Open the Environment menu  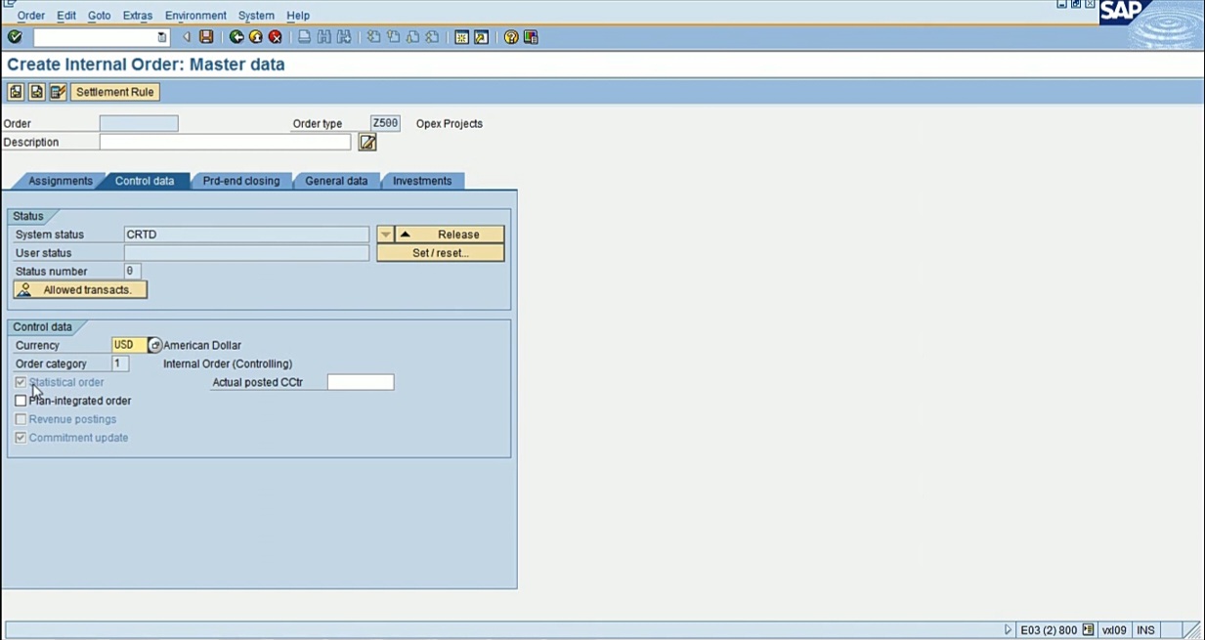[x=195, y=16]
